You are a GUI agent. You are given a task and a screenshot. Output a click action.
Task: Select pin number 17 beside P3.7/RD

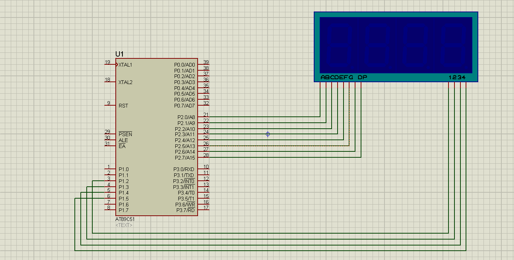[206, 208]
